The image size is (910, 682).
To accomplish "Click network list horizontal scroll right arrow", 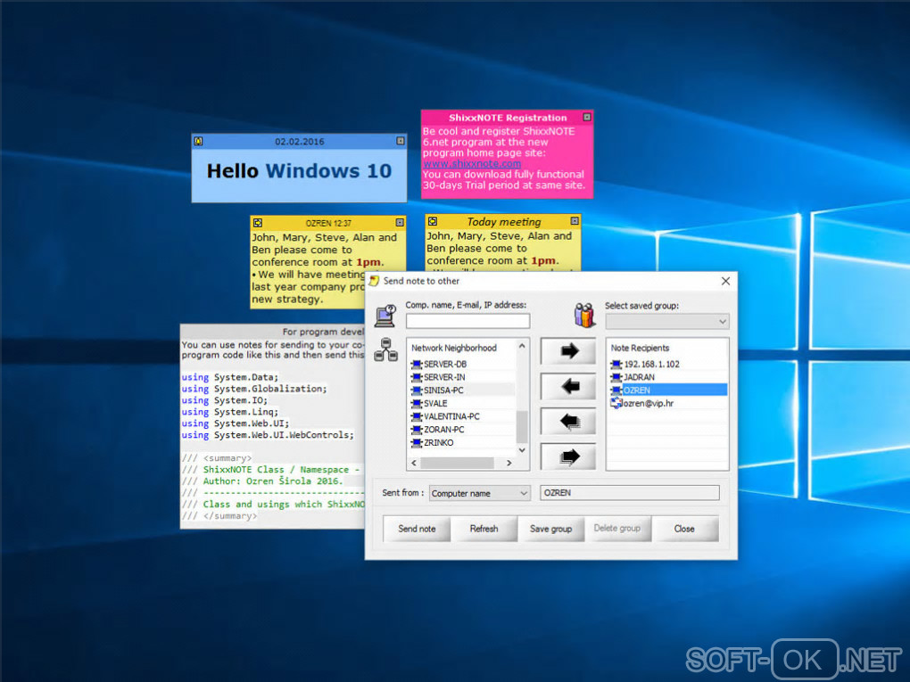I will pyautogui.click(x=509, y=463).
